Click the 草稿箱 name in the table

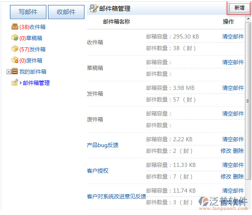point(95,68)
